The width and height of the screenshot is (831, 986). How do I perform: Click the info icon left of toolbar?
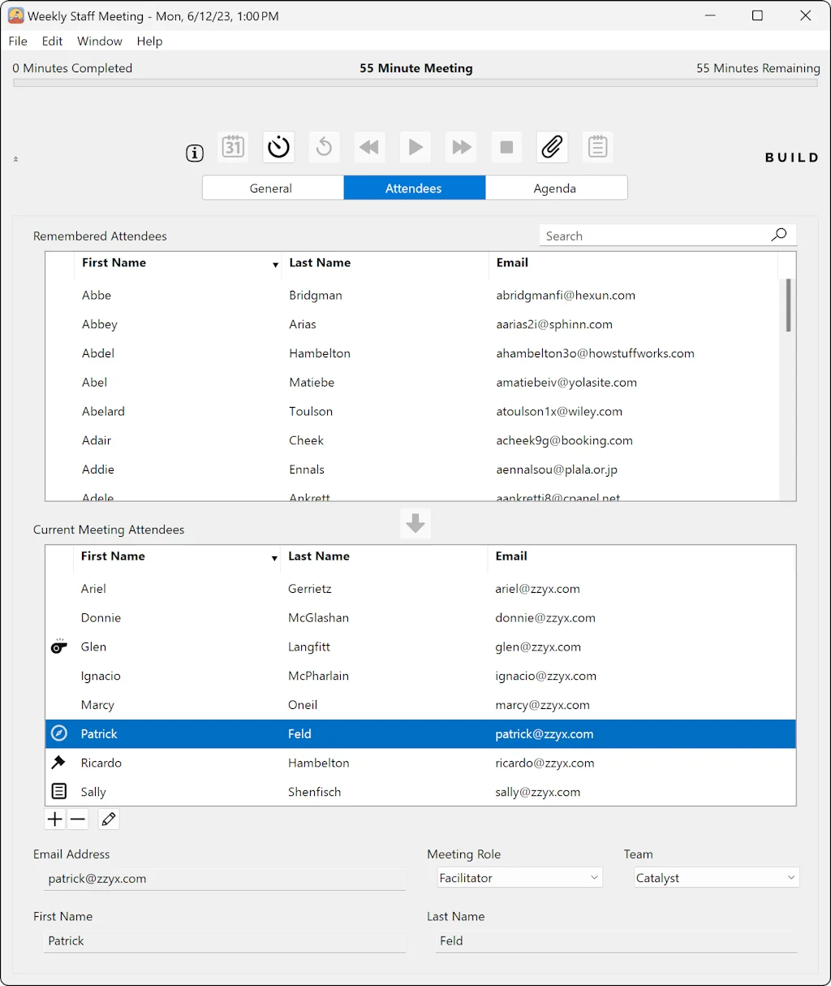[x=195, y=153]
